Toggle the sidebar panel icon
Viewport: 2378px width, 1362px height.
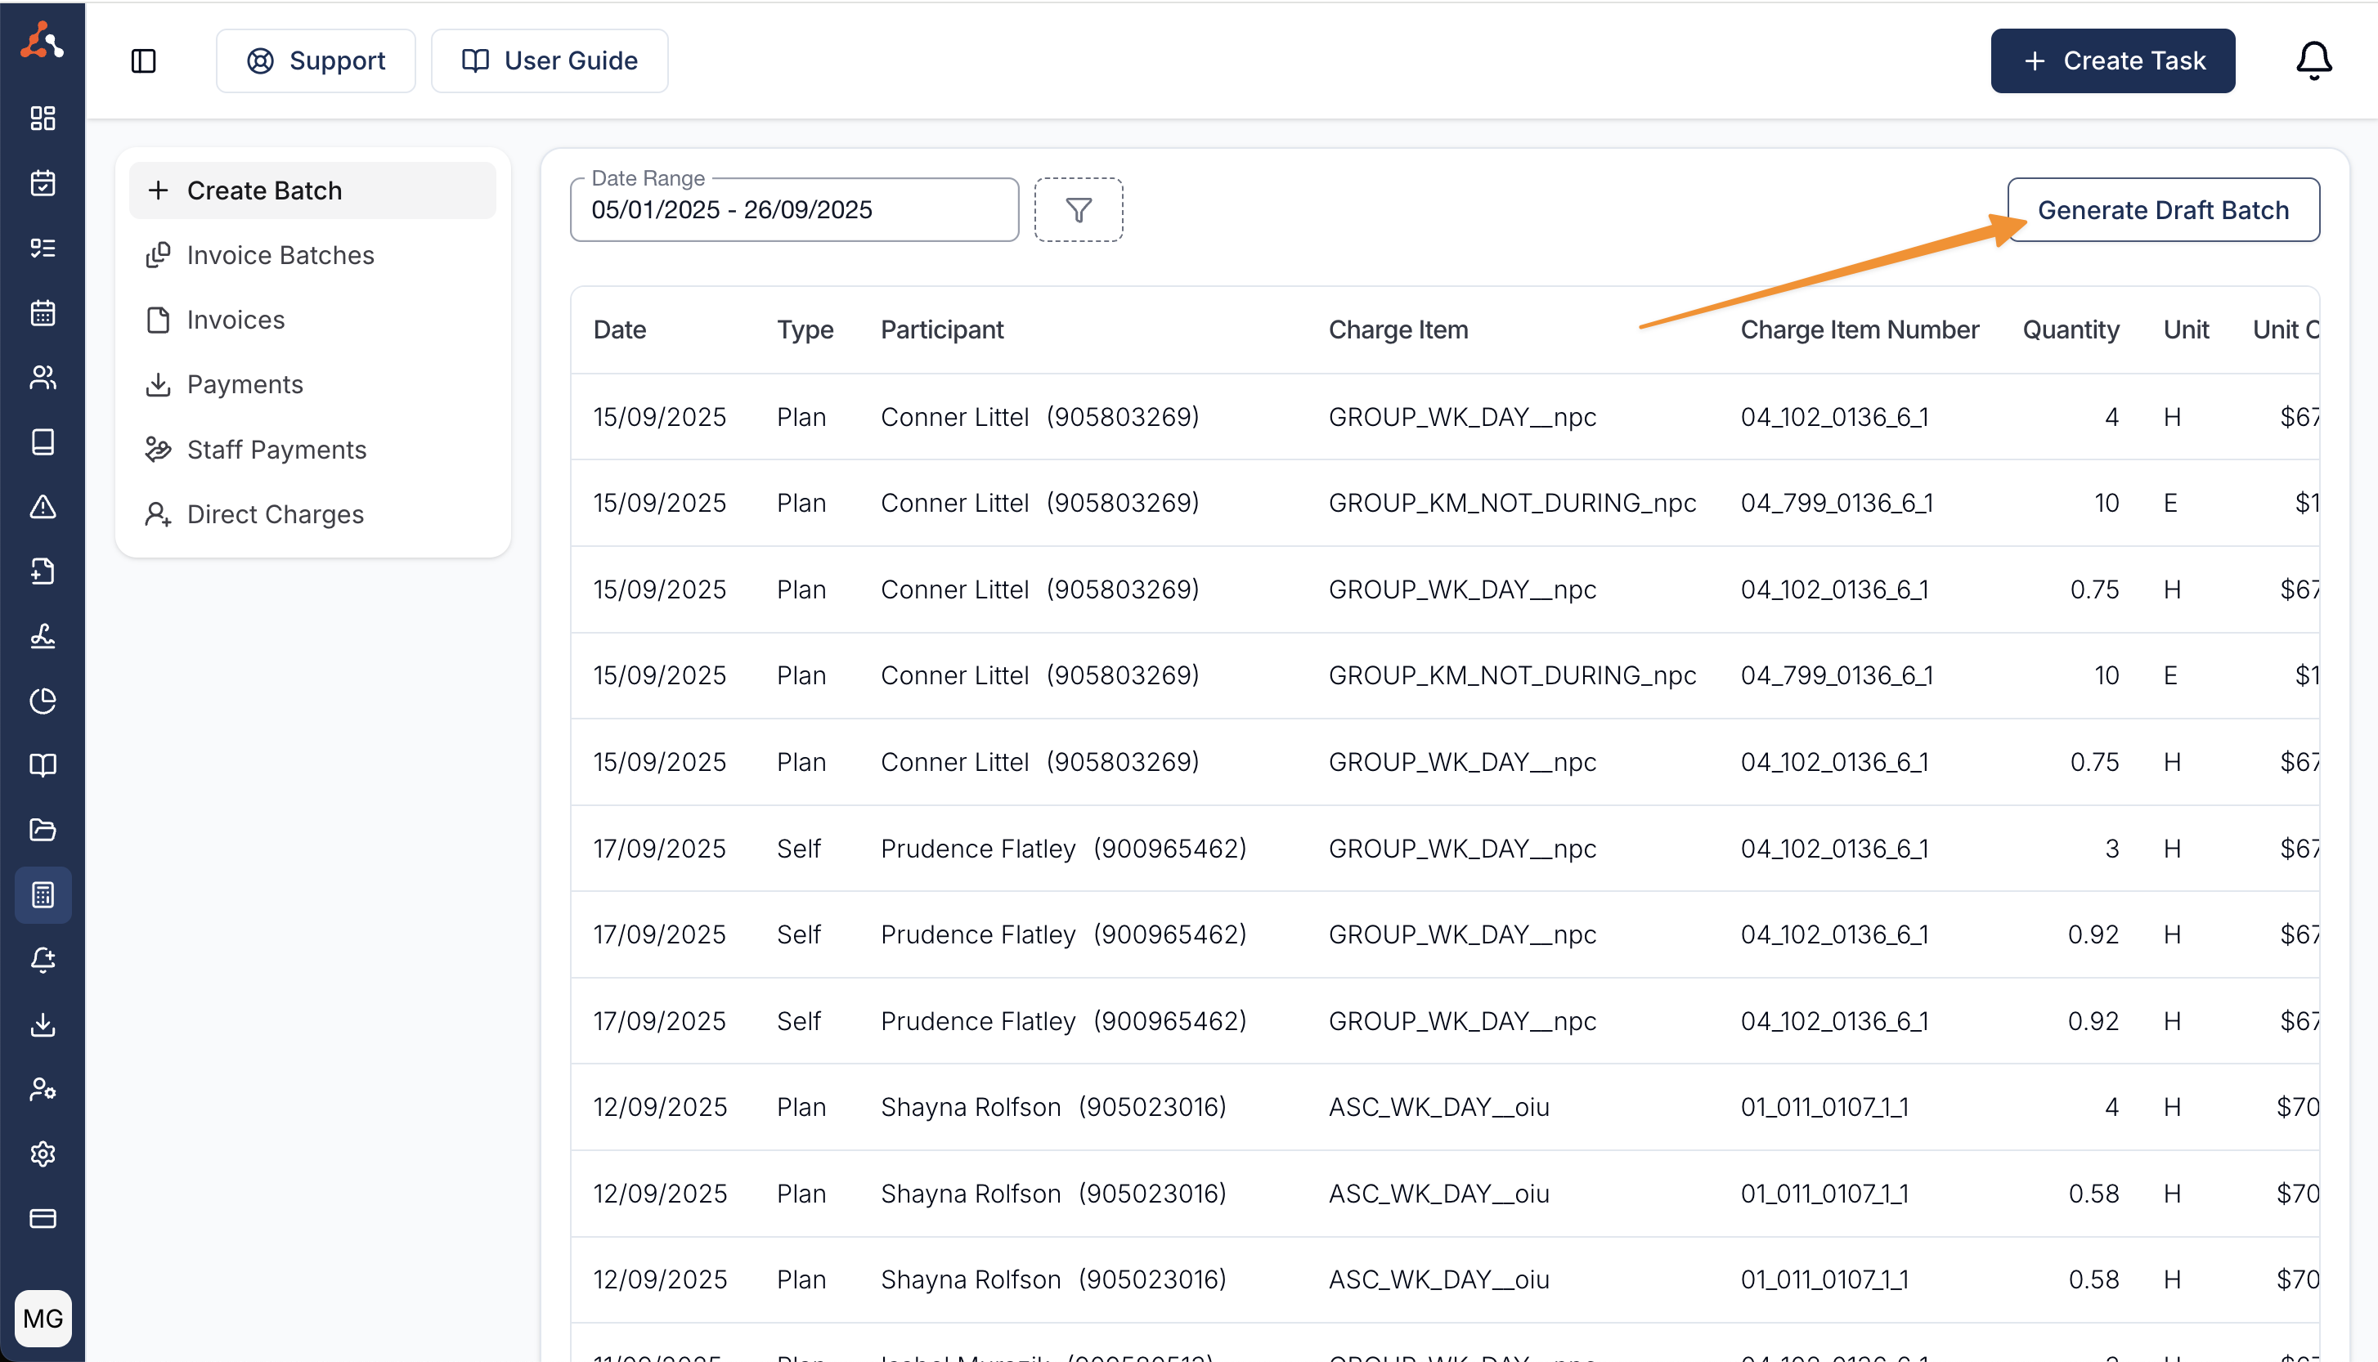pos(143,60)
